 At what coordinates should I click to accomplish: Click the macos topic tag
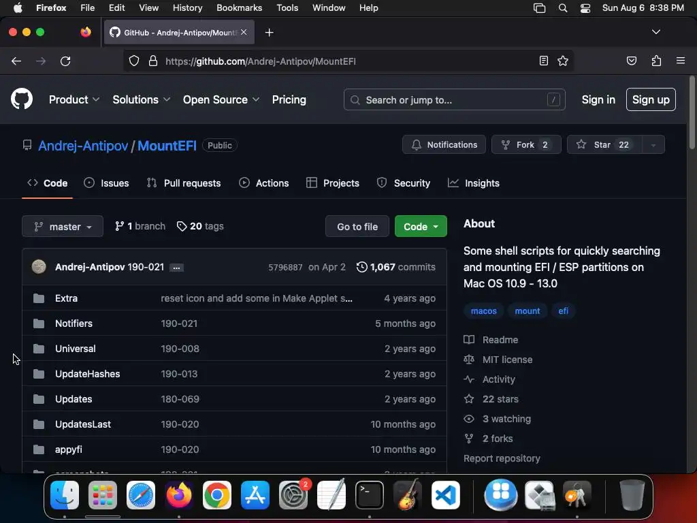[x=484, y=311]
